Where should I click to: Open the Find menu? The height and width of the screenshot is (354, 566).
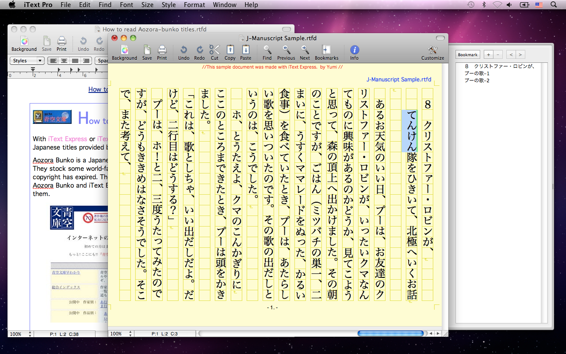coord(105,5)
